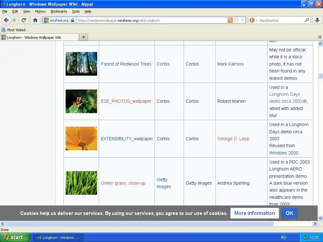
Task: Open the View menu
Action: (x=26, y=11)
